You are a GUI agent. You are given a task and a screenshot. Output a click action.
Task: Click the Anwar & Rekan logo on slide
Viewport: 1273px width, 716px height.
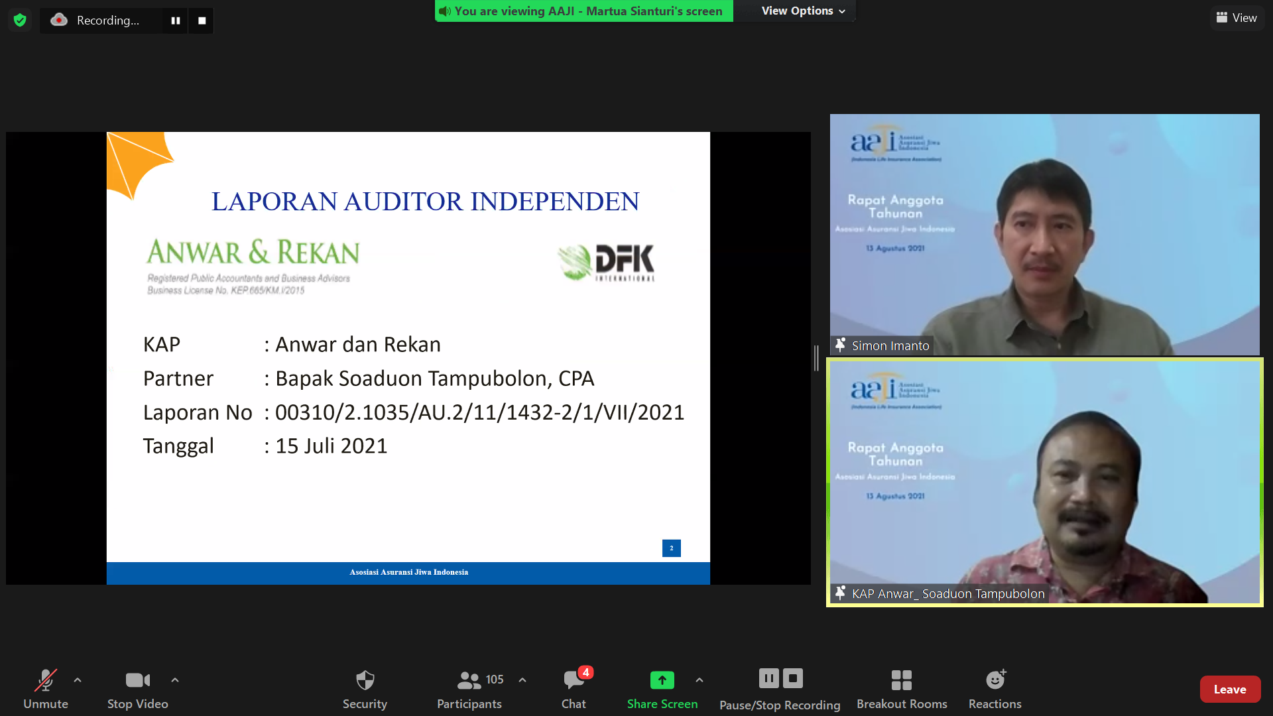(x=253, y=267)
